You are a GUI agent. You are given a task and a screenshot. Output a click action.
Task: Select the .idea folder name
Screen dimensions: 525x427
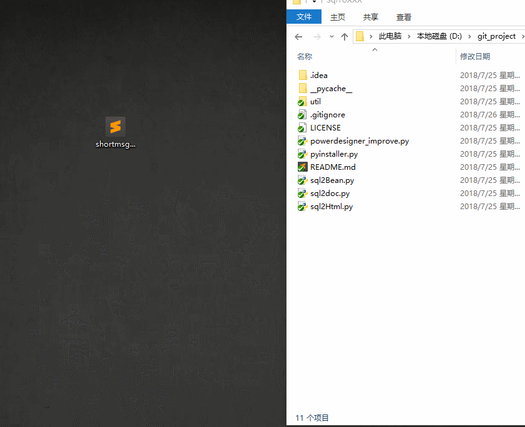pos(319,76)
